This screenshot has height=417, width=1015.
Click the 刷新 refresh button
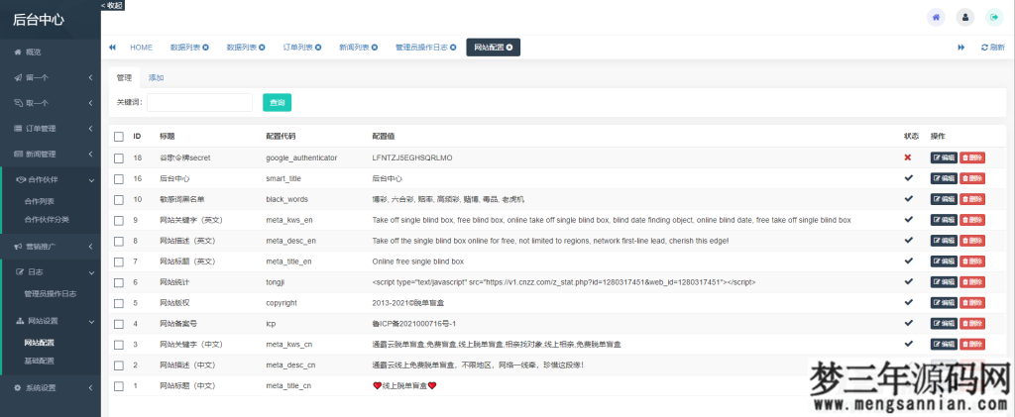point(993,48)
